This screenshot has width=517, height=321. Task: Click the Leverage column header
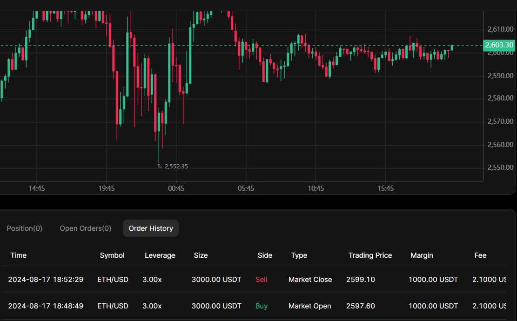pos(160,255)
